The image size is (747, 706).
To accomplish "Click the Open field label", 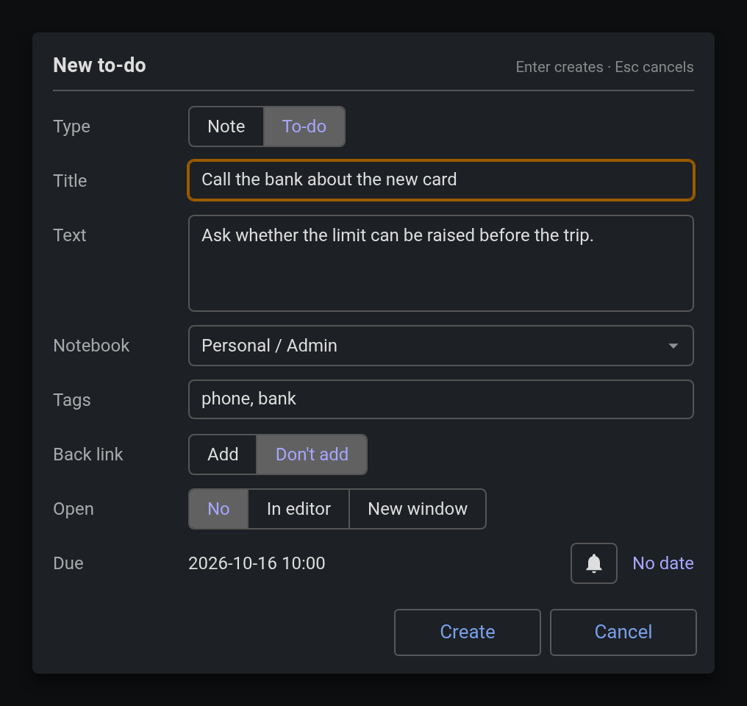I will [x=74, y=509].
